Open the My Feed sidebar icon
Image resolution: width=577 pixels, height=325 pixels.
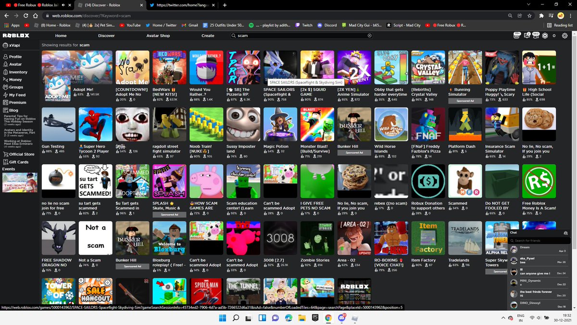pyautogui.click(x=5, y=95)
